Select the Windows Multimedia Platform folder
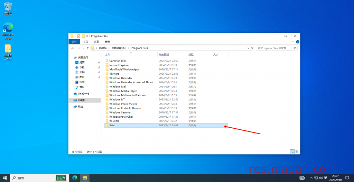The width and height of the screenshot is (354, 182). [166, 95]
